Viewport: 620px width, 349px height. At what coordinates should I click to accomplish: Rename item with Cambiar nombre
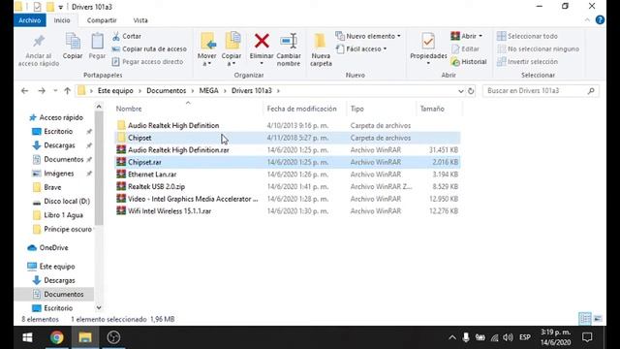[x=289, y=49]
